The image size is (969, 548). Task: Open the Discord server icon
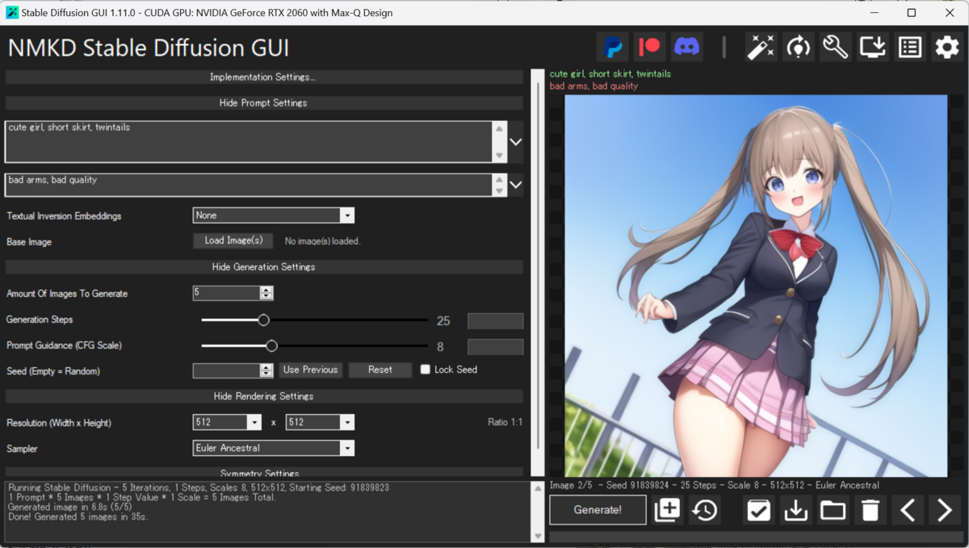coord(687,48)
